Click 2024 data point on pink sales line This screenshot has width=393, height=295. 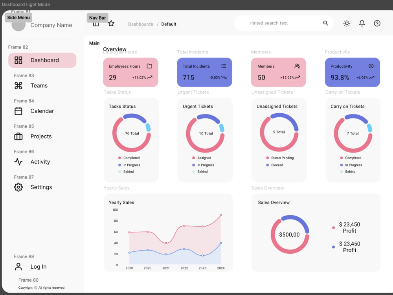(x=221, y=215)
